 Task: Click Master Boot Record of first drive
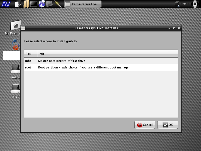coord(62,61)
